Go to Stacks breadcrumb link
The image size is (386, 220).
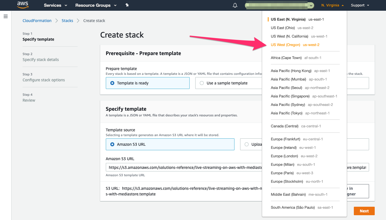[67, 21]
